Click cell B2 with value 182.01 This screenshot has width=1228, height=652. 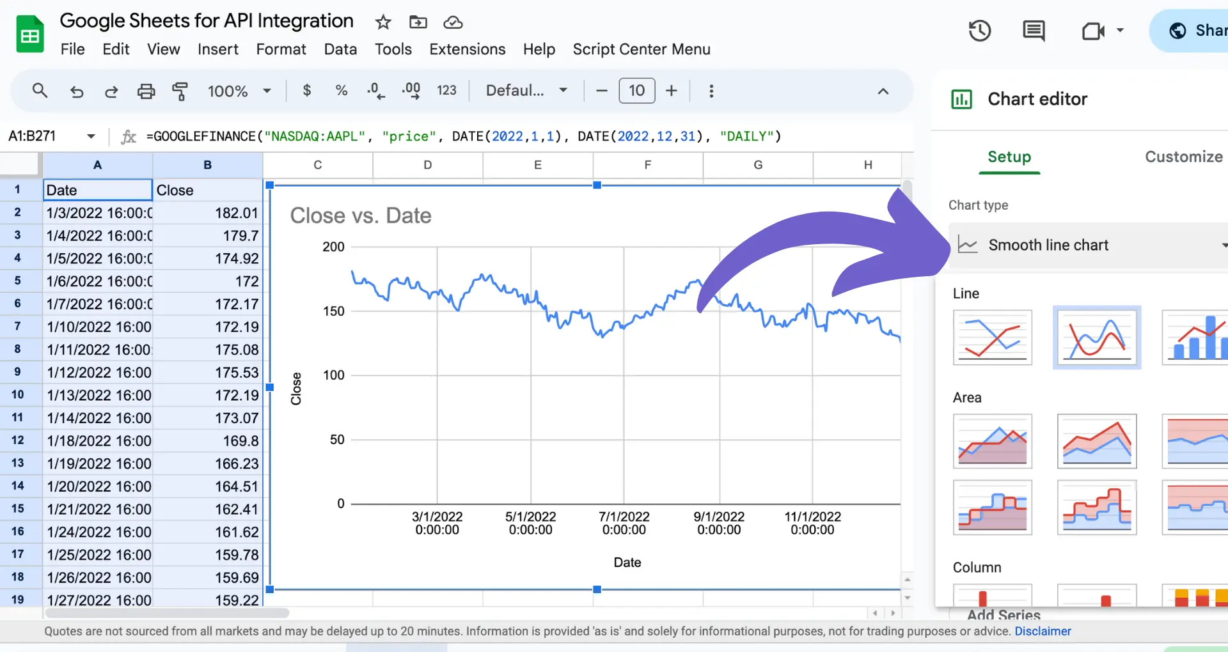[207, 213]
